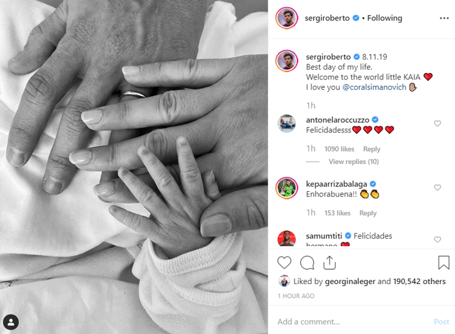
Task: Open sergiroberto profile picture in header
Action: click(286, 18)
